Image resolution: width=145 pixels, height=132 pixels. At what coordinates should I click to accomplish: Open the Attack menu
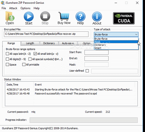pos(13,8)
